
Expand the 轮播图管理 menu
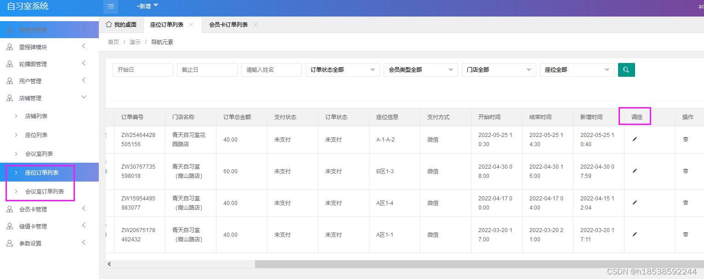click(84, 63)
